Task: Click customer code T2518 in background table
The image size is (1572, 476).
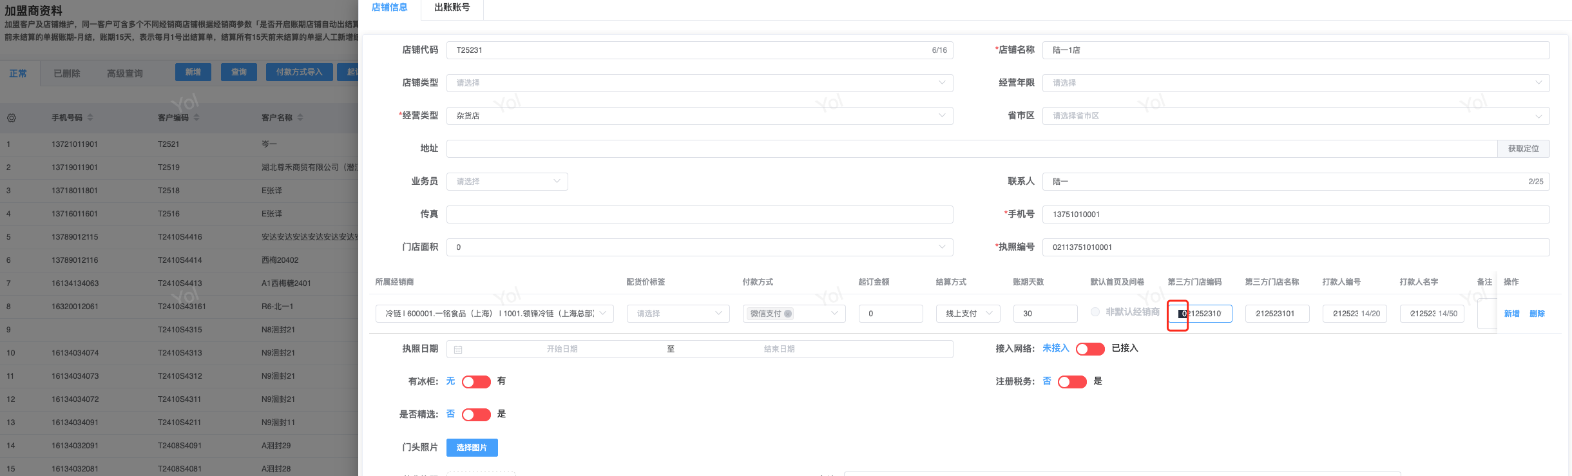Action: (x=169, y=191)
